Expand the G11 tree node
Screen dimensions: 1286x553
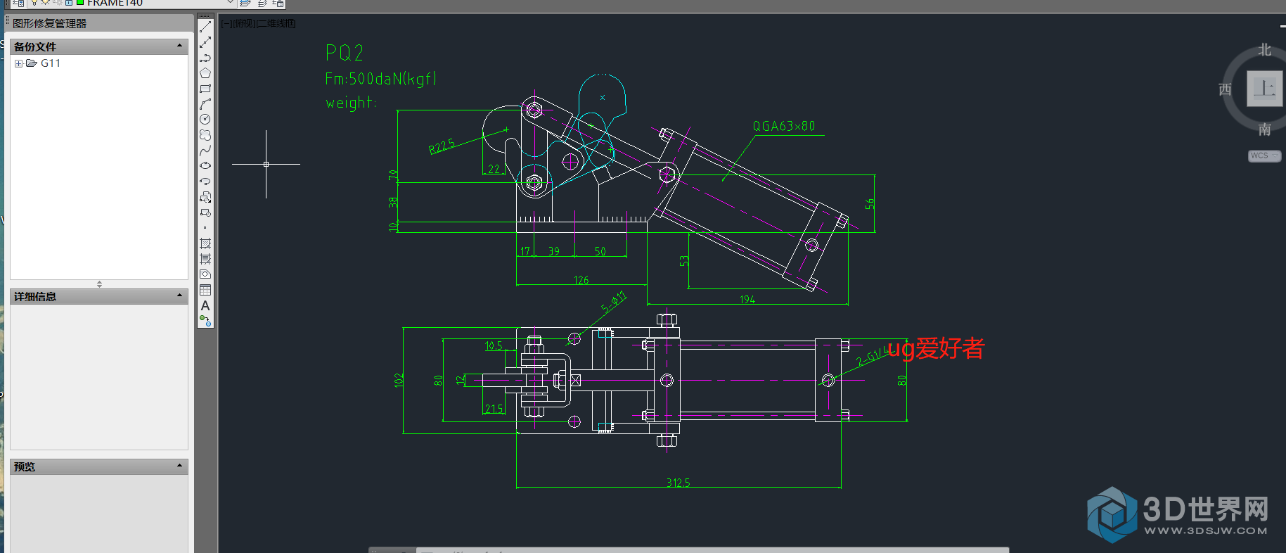pos(18,63)
